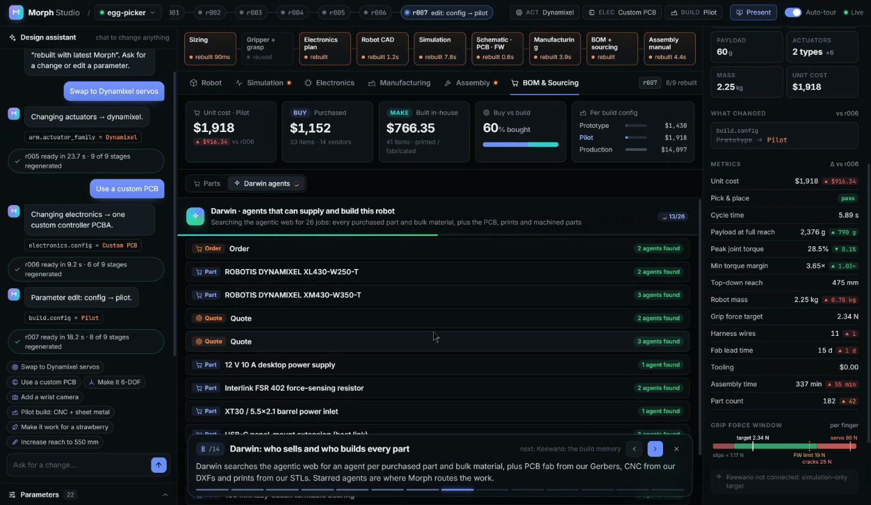Click the send arrow in chat box

pos(158,465)
